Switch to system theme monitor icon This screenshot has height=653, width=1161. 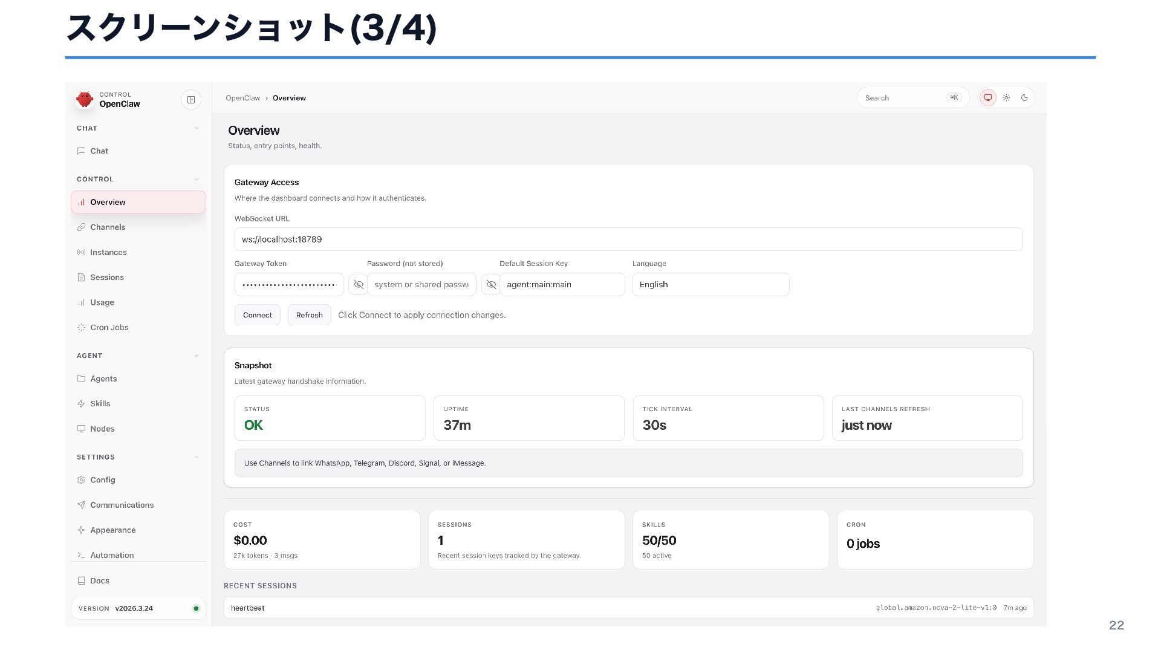click(x=987, y=98)
